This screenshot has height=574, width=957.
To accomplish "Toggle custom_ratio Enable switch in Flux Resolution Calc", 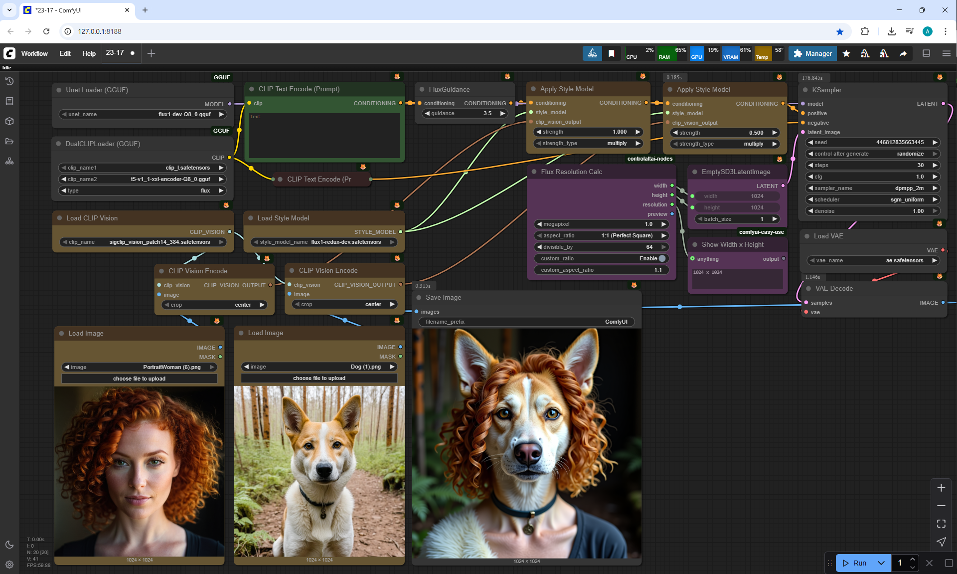I will click(x=662, y=258).
